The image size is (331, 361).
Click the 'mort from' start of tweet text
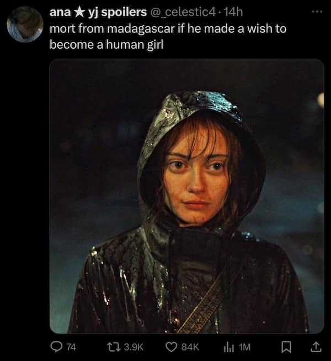pos(77,29)
